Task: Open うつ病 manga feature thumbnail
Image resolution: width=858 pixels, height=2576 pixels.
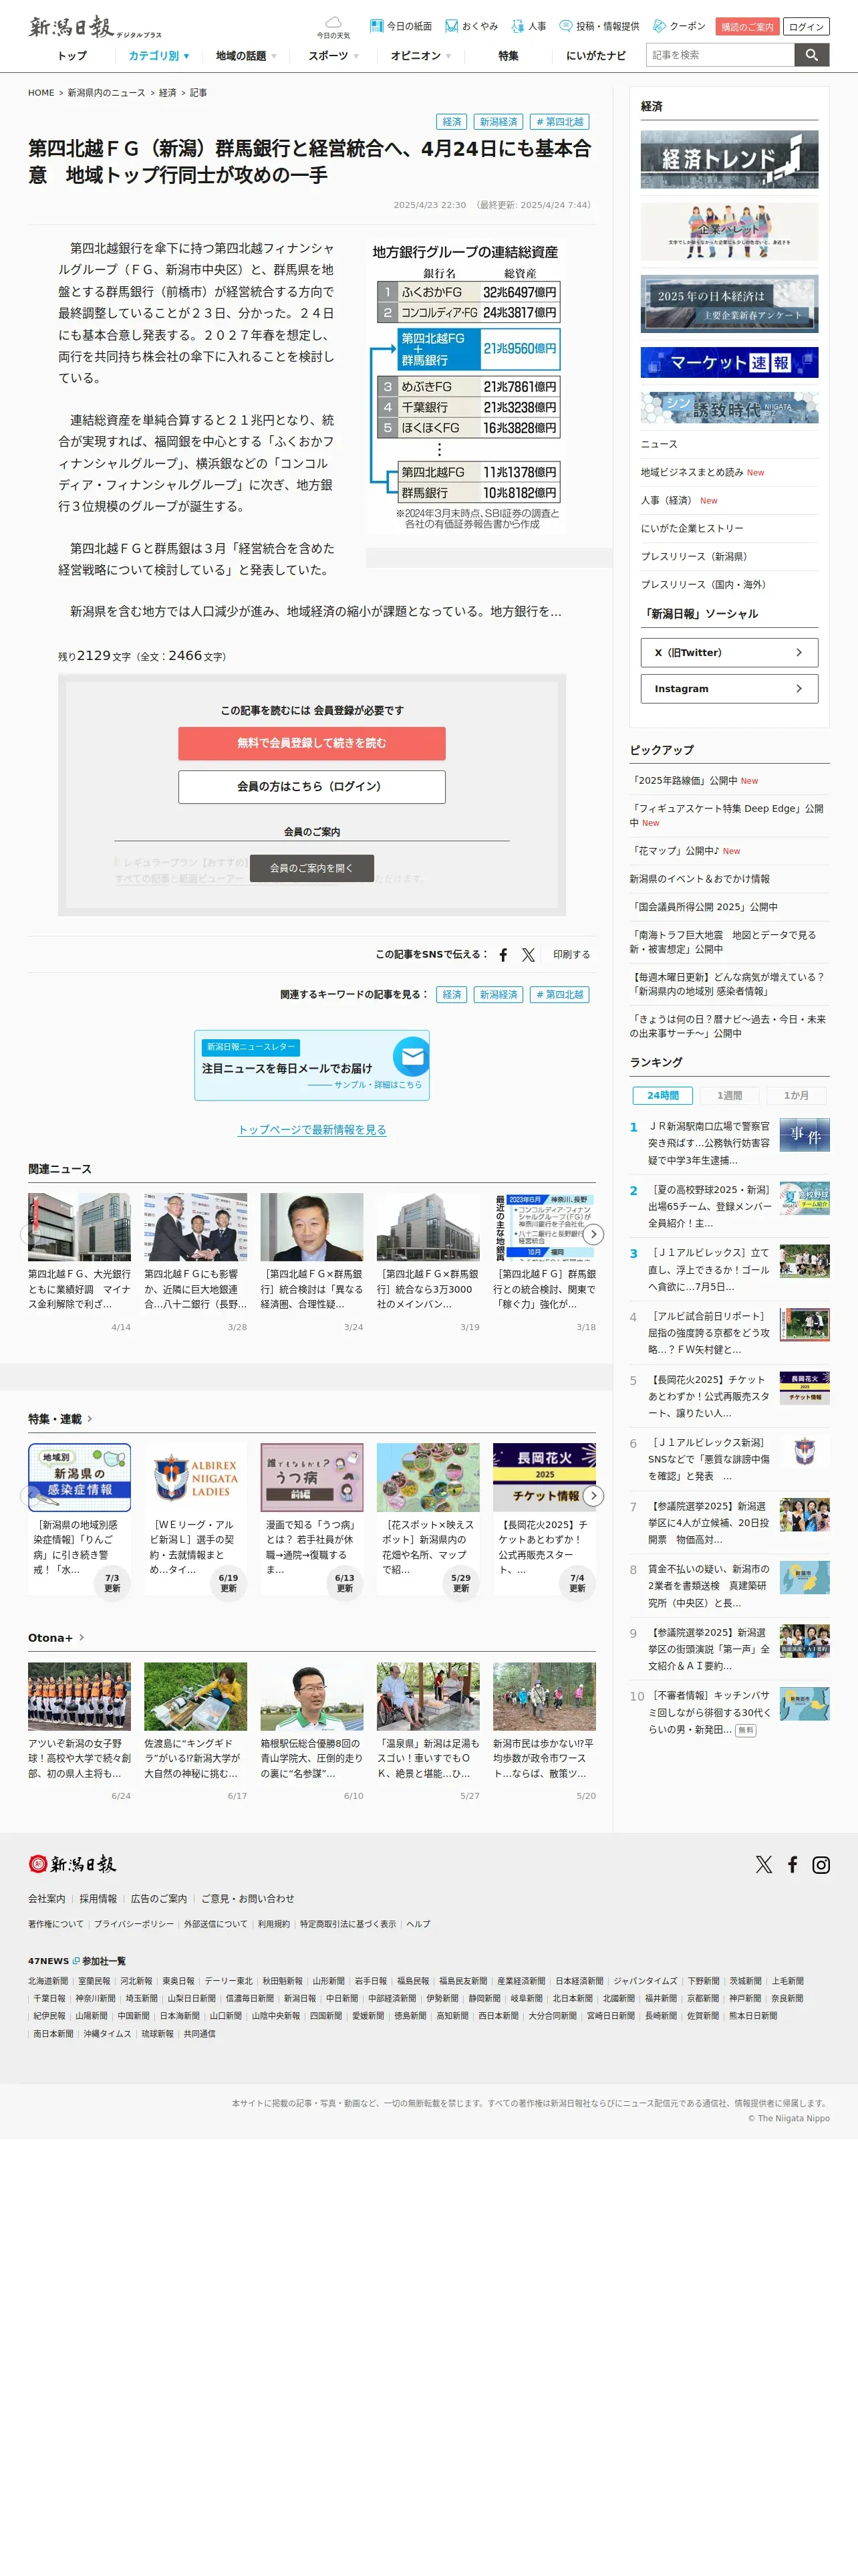Action: coord(311,1477)
